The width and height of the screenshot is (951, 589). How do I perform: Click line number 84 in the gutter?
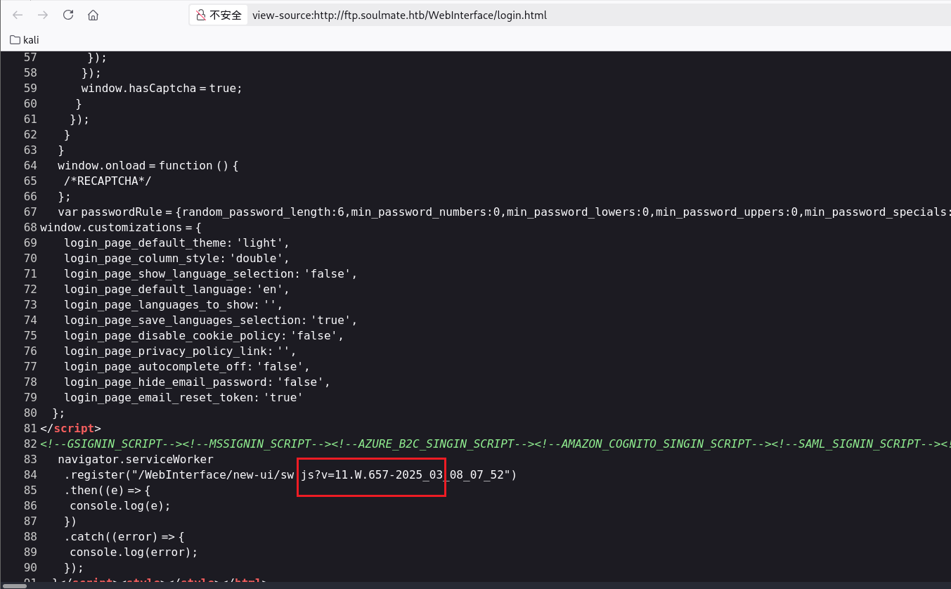pyautogui.click(x=30, y=475)
